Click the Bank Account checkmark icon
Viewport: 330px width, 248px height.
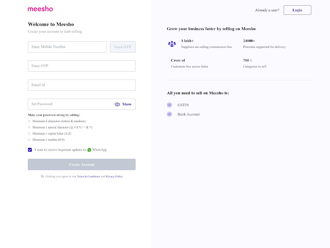(x=169, y=114)
